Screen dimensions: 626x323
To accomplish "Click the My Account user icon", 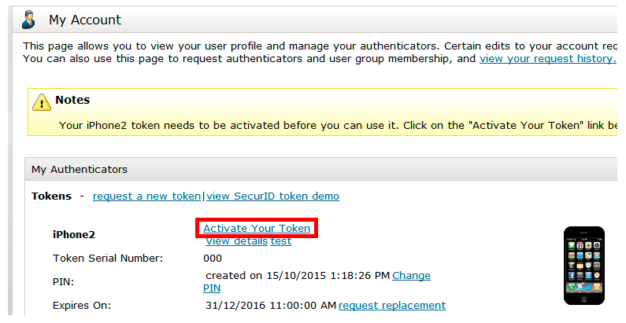I will point(28,20).
